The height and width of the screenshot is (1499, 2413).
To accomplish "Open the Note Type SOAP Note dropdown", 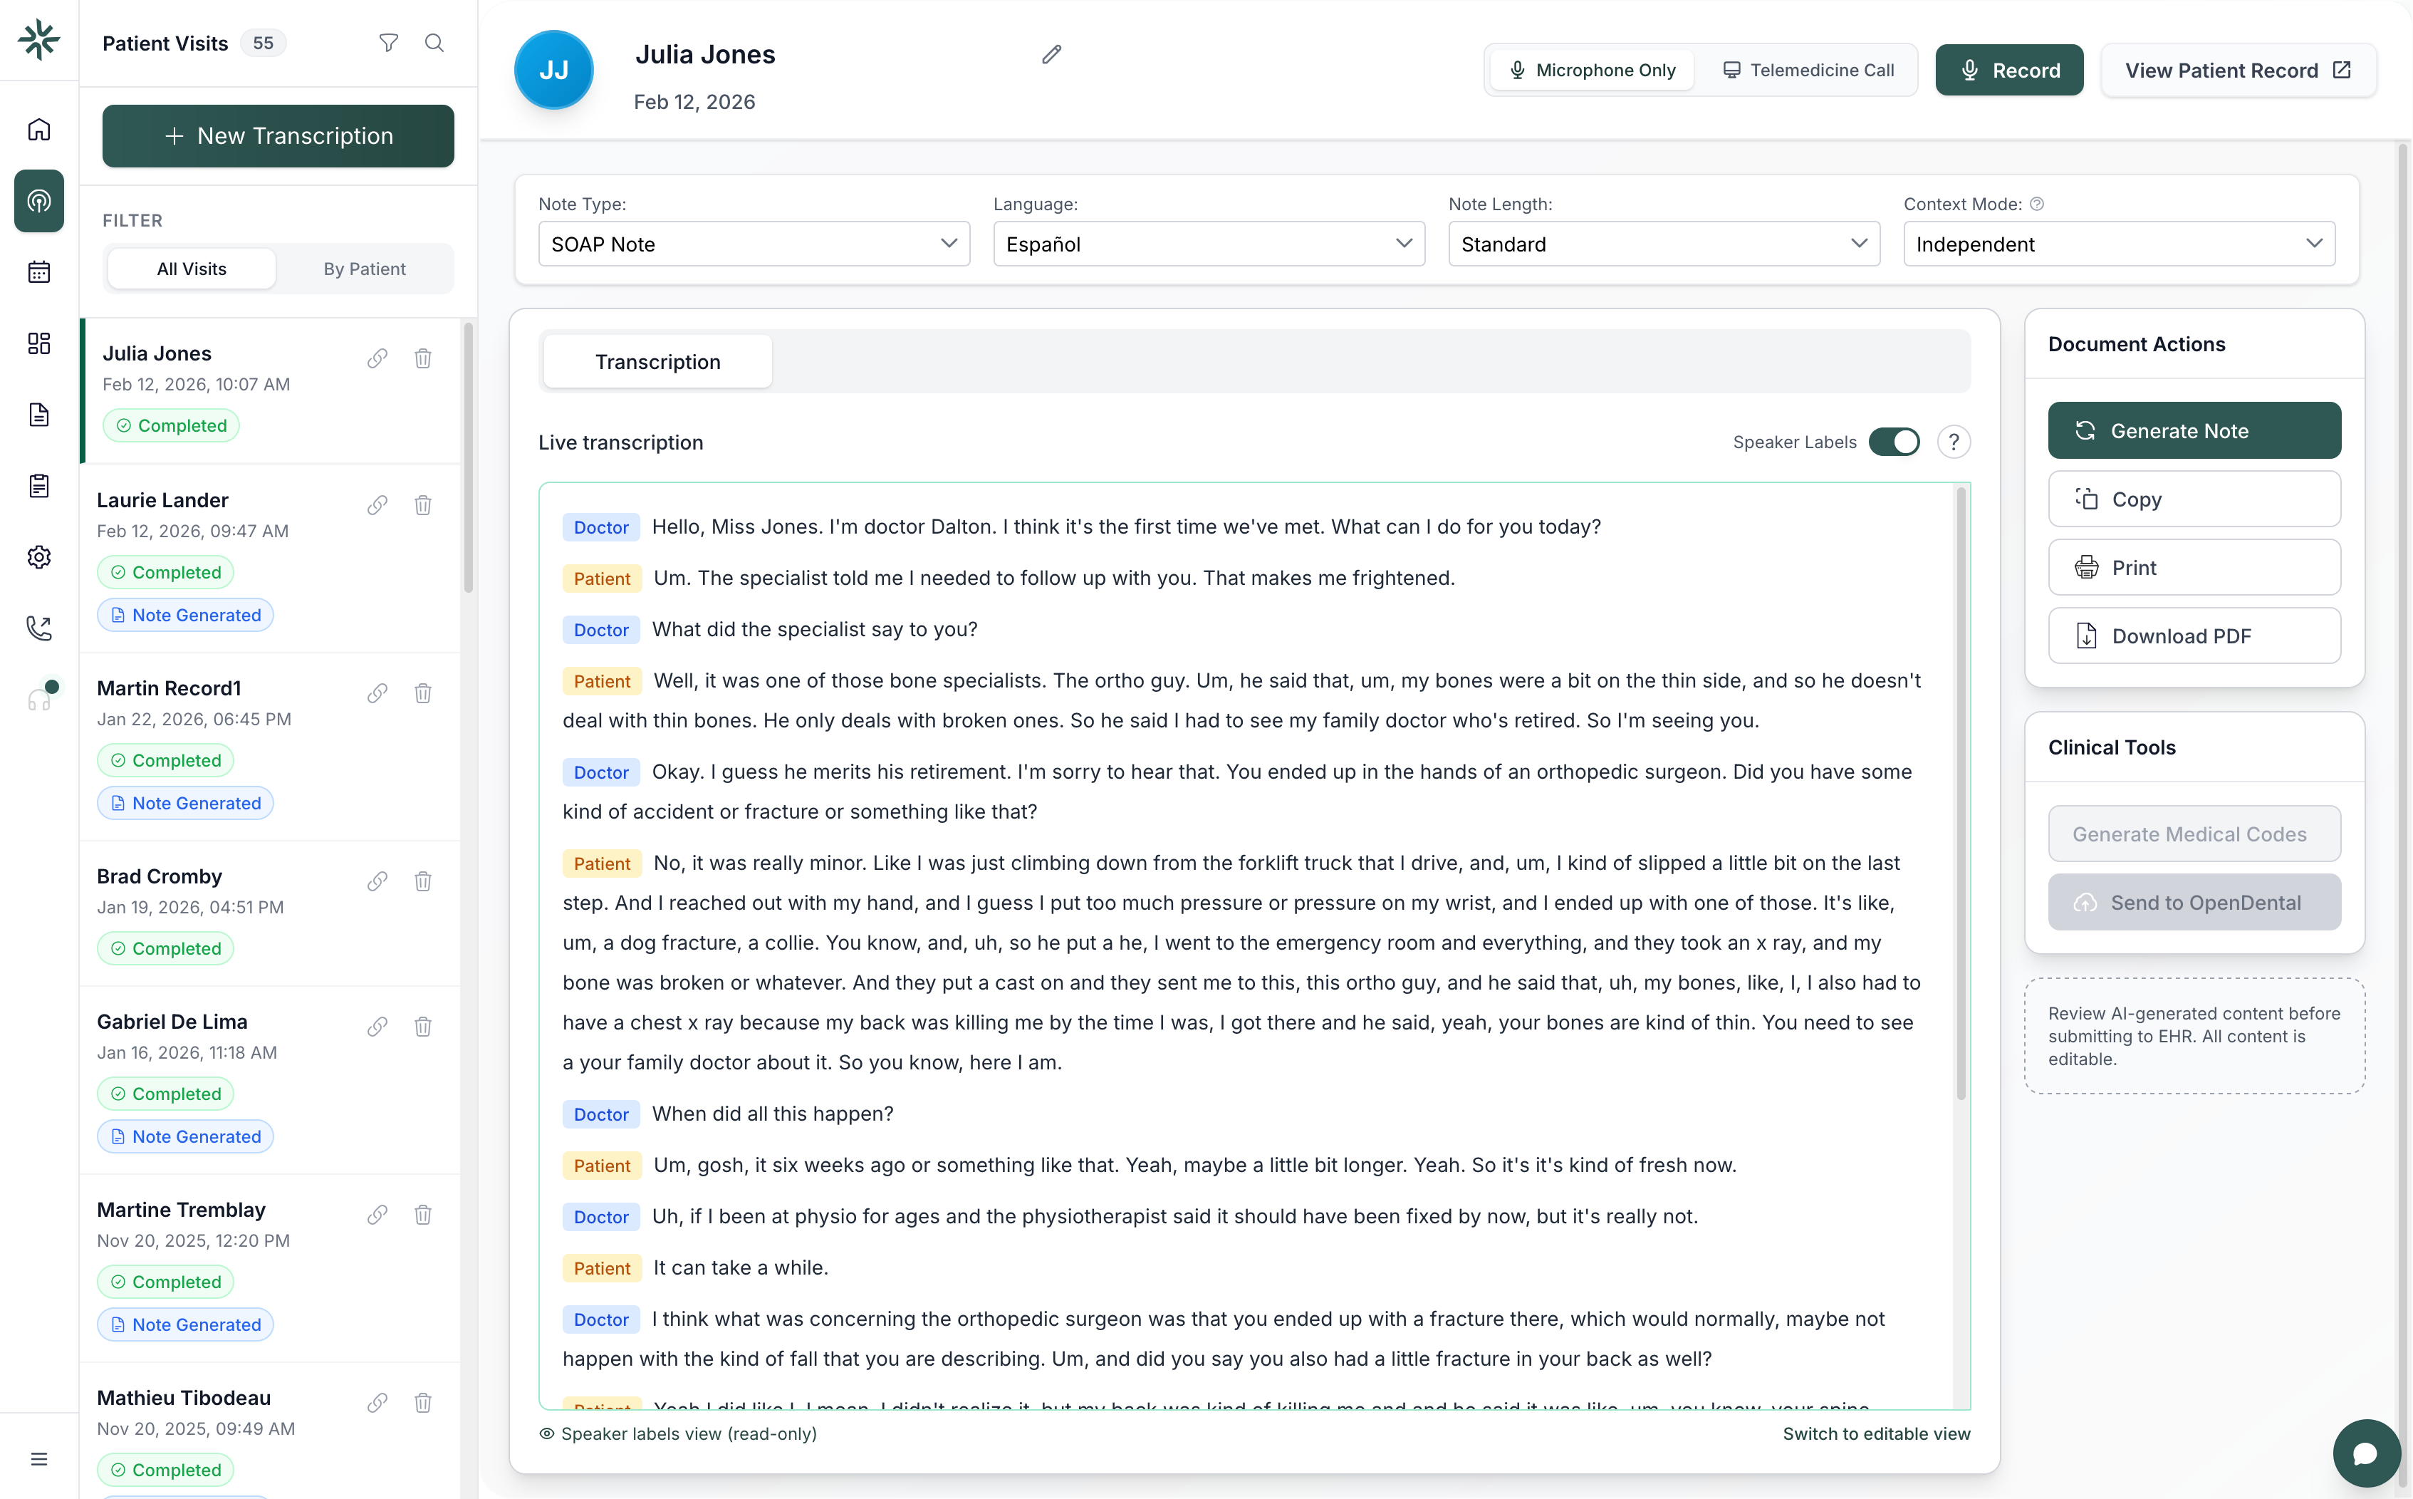I will (x=753, y=244).
